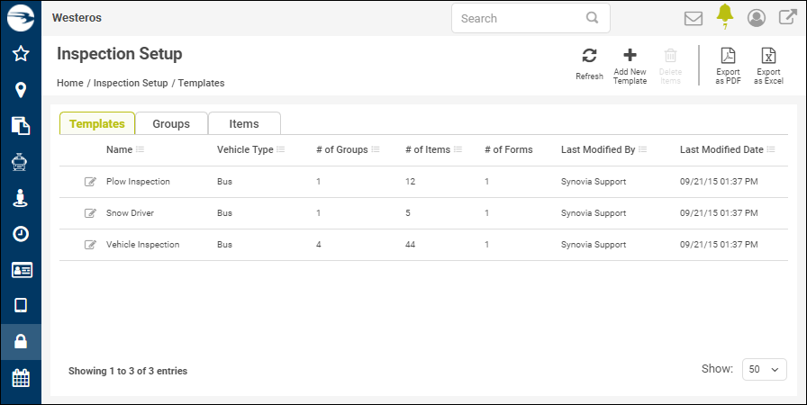Open the notifications bell
807x405 pixels.
pos(725,14)
